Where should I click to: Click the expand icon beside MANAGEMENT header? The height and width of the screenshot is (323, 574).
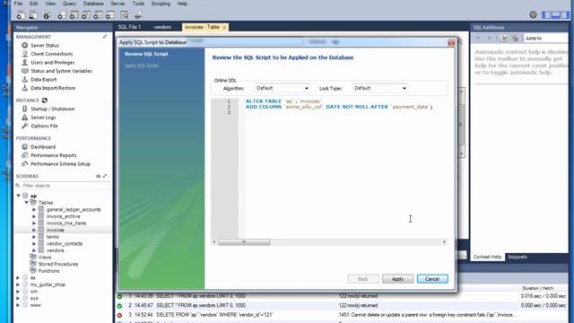click(x=105, y=37)
